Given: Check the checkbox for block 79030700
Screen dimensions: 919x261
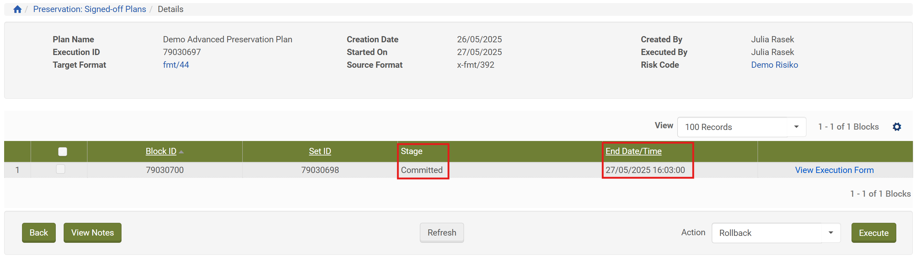Looking at the screenshot, I should tap(61, 169).
